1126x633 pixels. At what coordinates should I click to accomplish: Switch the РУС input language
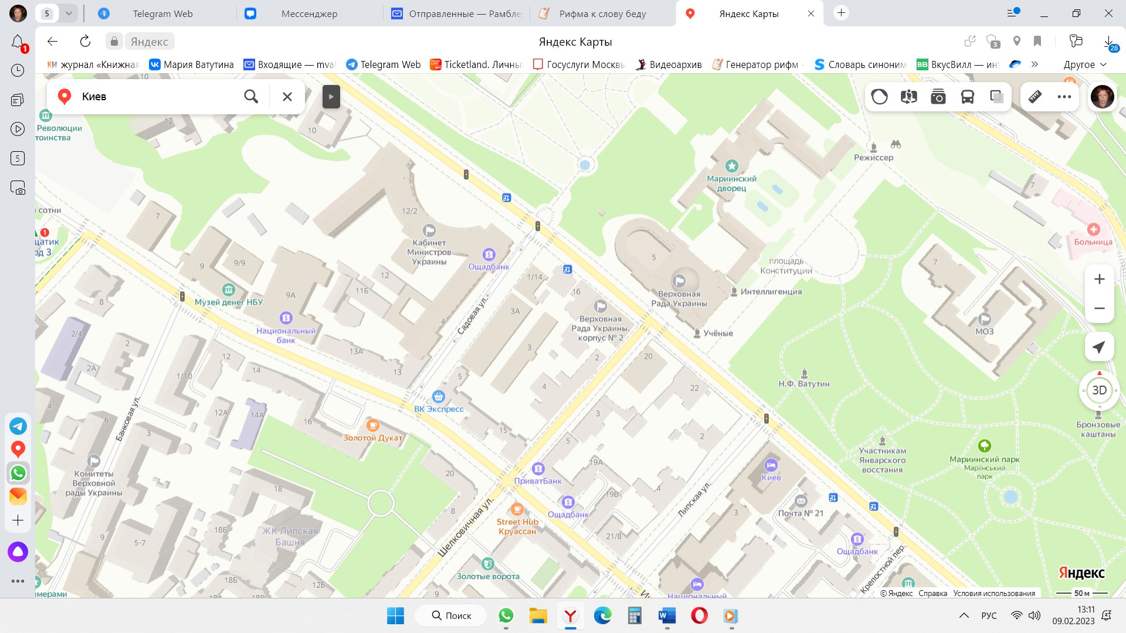point(989,615)
